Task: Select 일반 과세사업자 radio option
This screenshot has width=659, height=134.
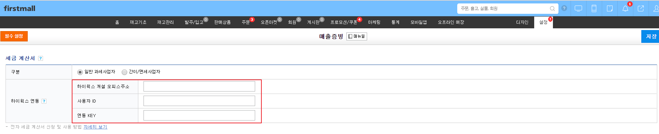Action: (x=80, y=72)
